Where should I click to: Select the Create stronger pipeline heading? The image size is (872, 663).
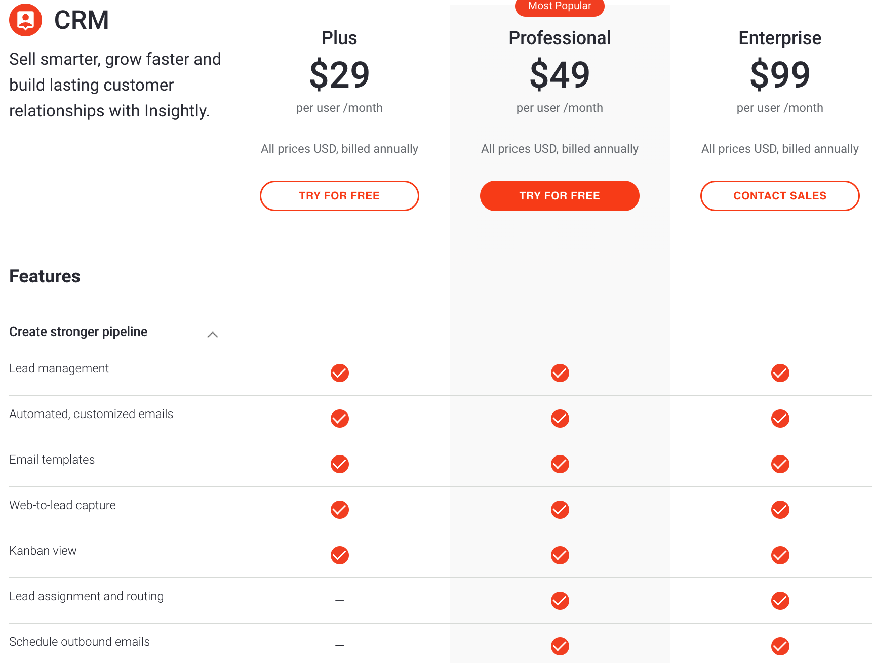coord(78,332)
